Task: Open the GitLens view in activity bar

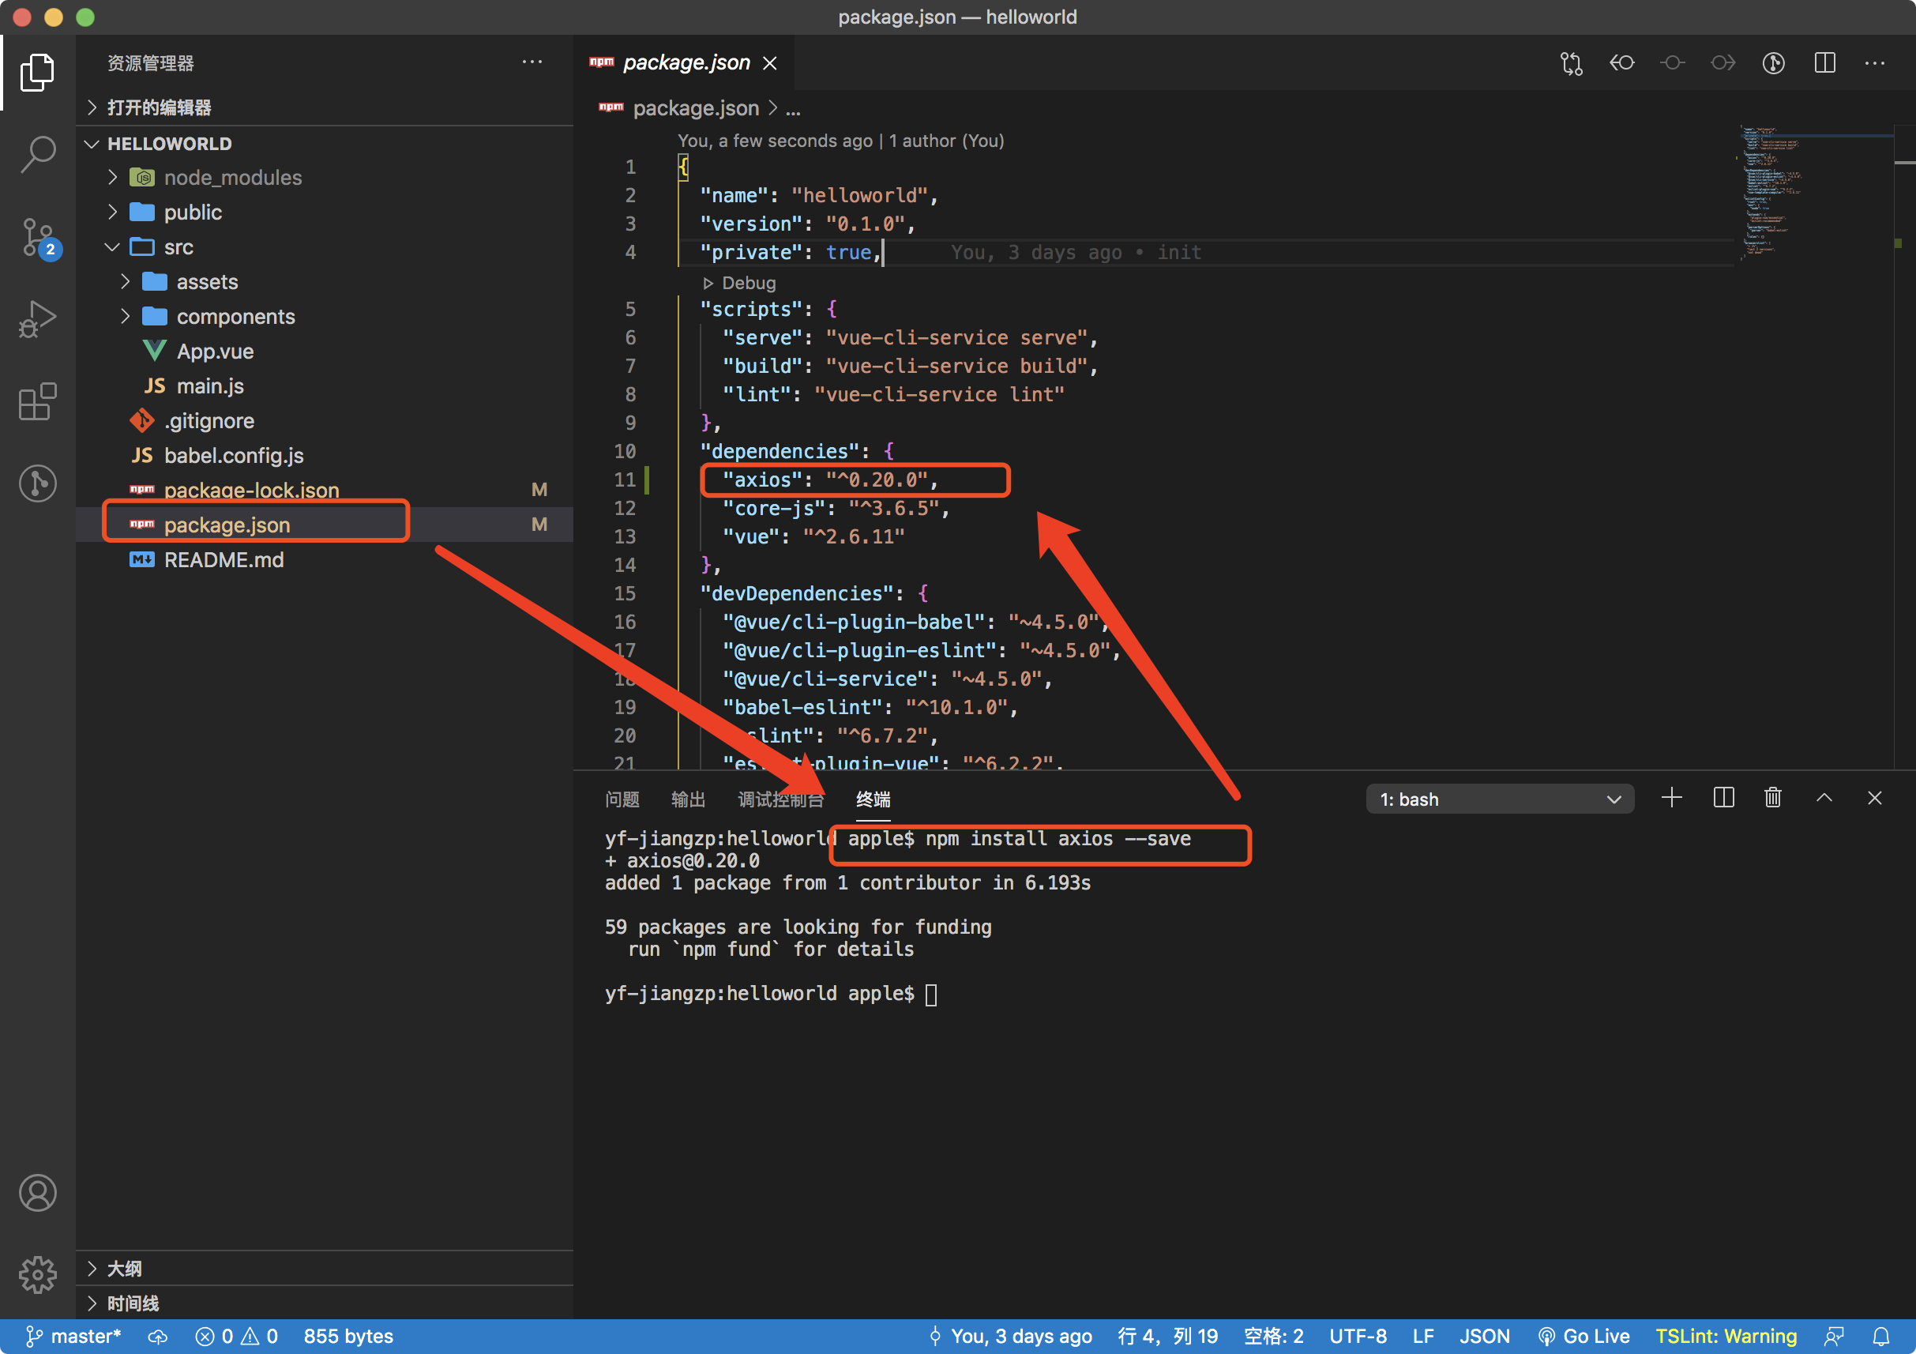Action: (38, 483)
